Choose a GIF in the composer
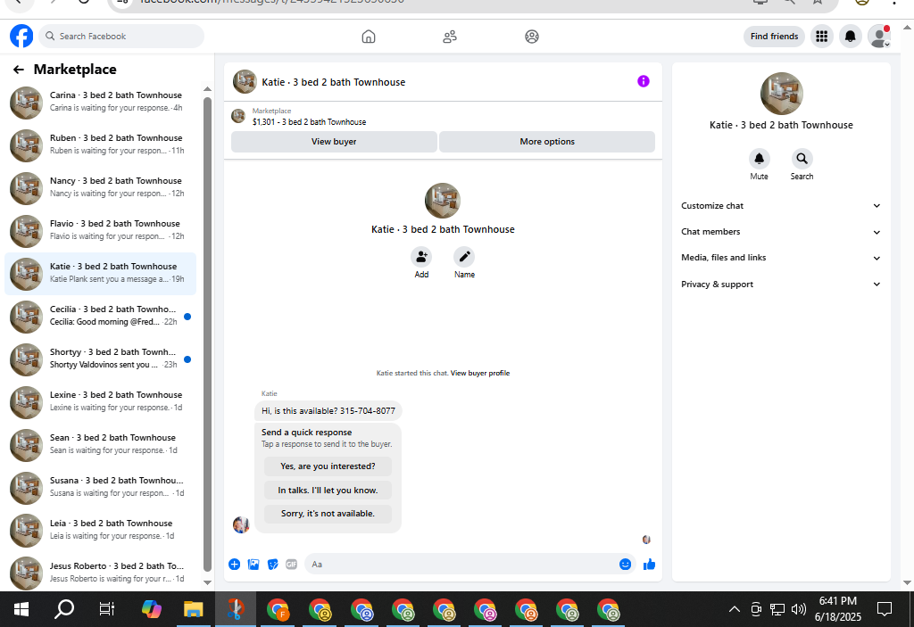This screenshot has width=914, height=627. click(292, 564)
